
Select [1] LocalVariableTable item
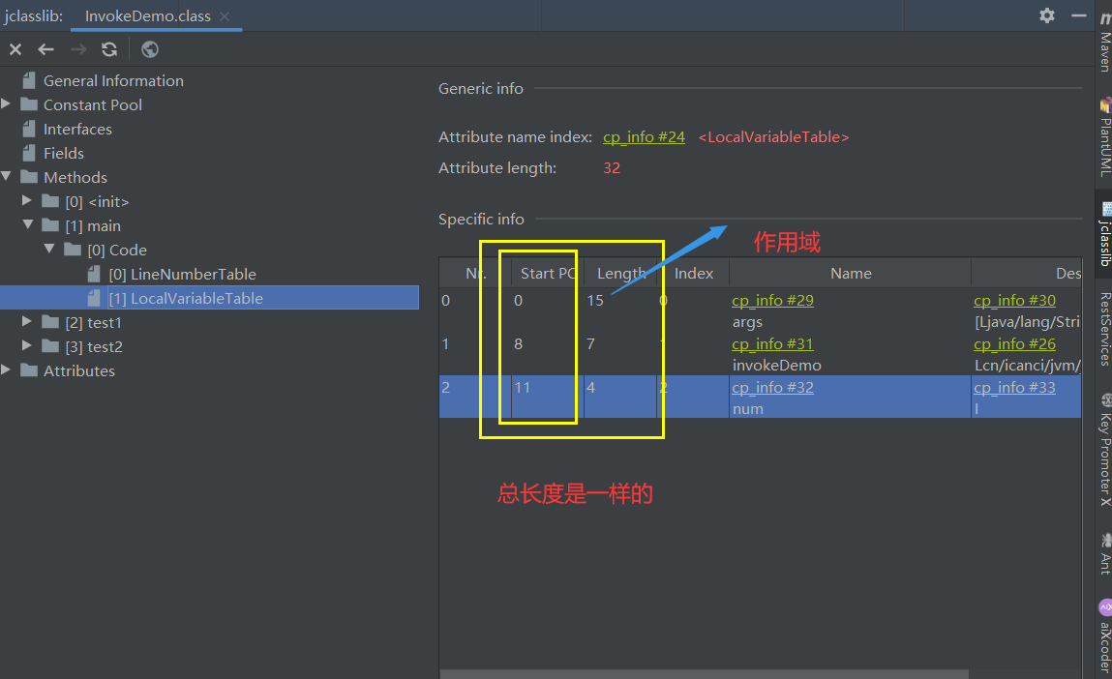point(186,298)
